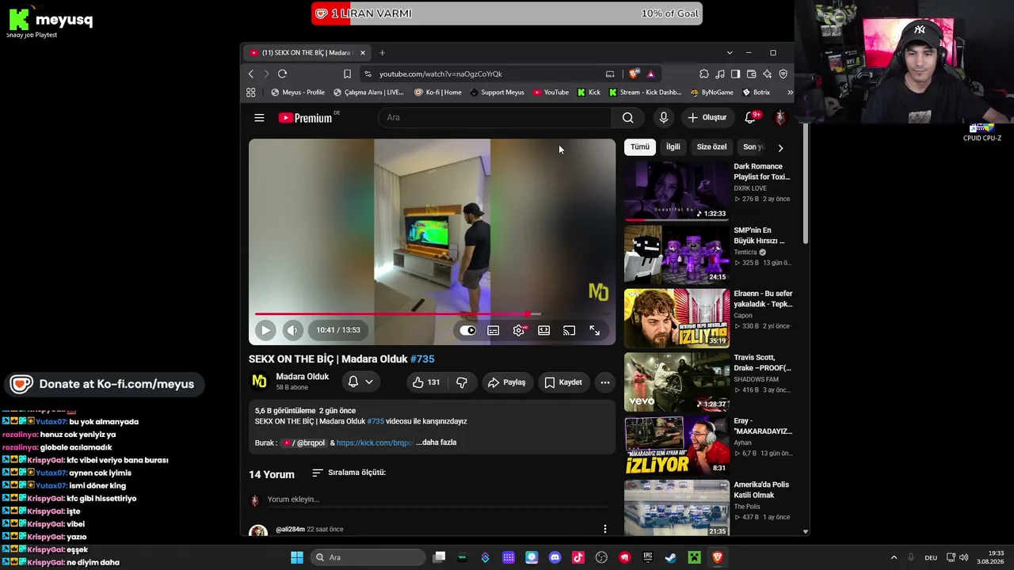
Task: Click the YouTube search magnifier button
Action: (x=627, y=118)
